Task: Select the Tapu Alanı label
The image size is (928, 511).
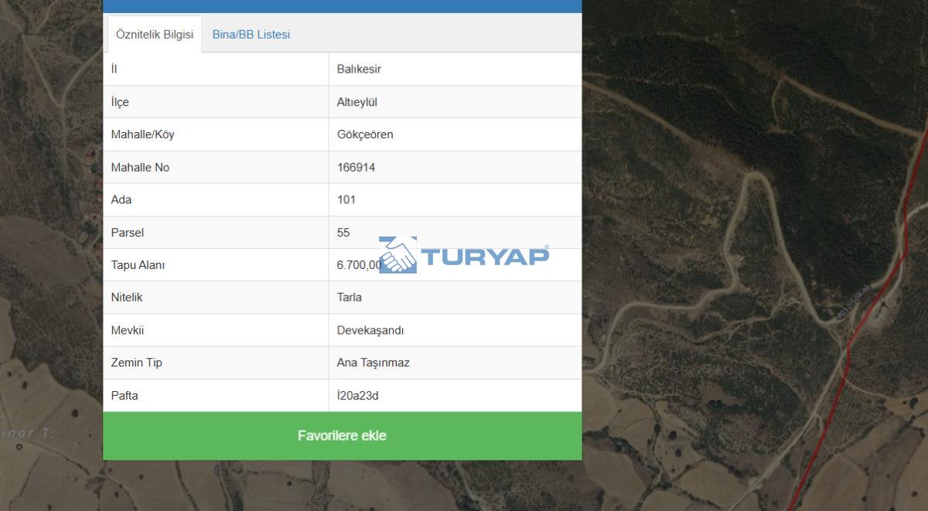Action: tap(138, 265)
